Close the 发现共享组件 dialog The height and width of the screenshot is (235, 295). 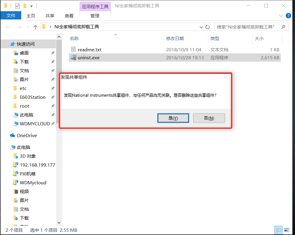226,77
